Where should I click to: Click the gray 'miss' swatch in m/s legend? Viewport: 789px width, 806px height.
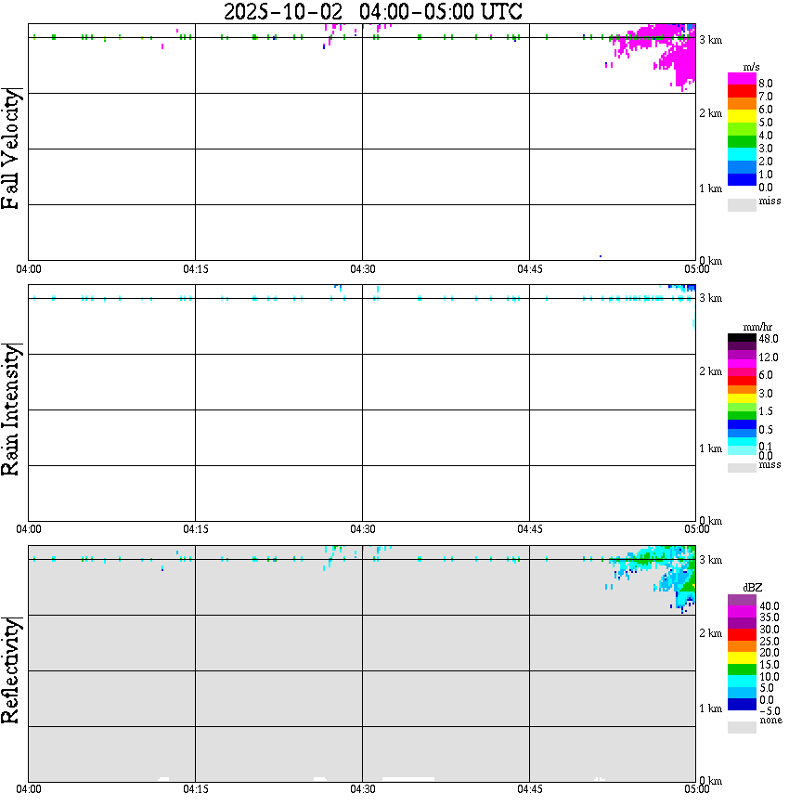tap(742, 204)
